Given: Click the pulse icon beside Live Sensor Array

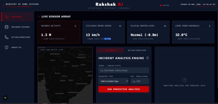Looking at the screenshot, I should [39, 17].
